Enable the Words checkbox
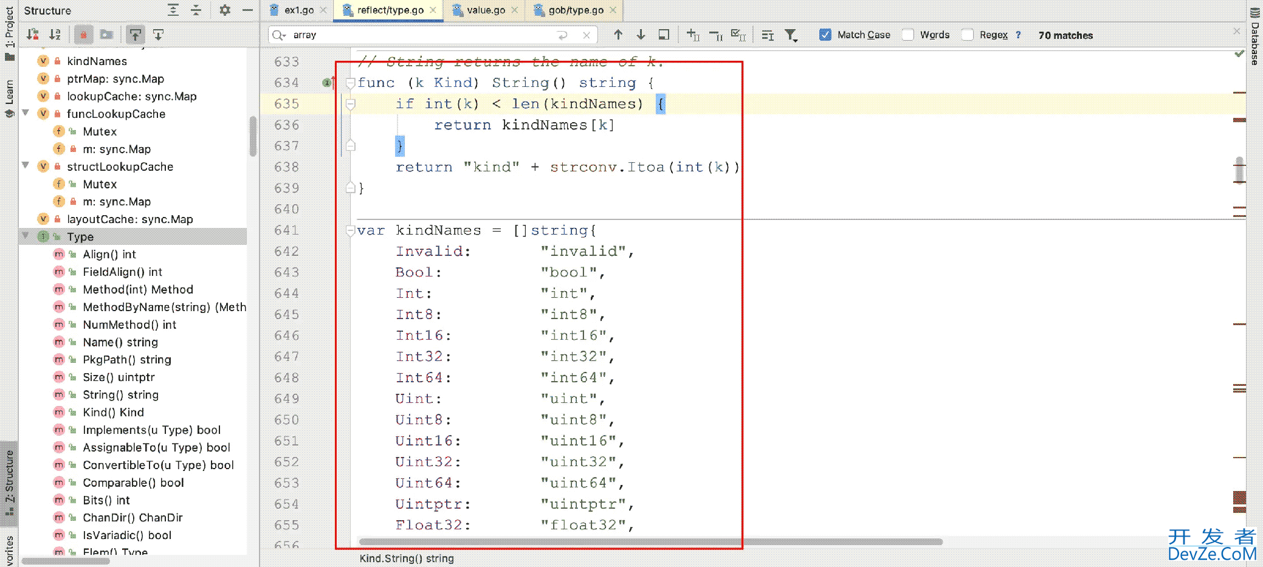The height and width of the screenshot is (567, 1263). [x=907, y=35]
